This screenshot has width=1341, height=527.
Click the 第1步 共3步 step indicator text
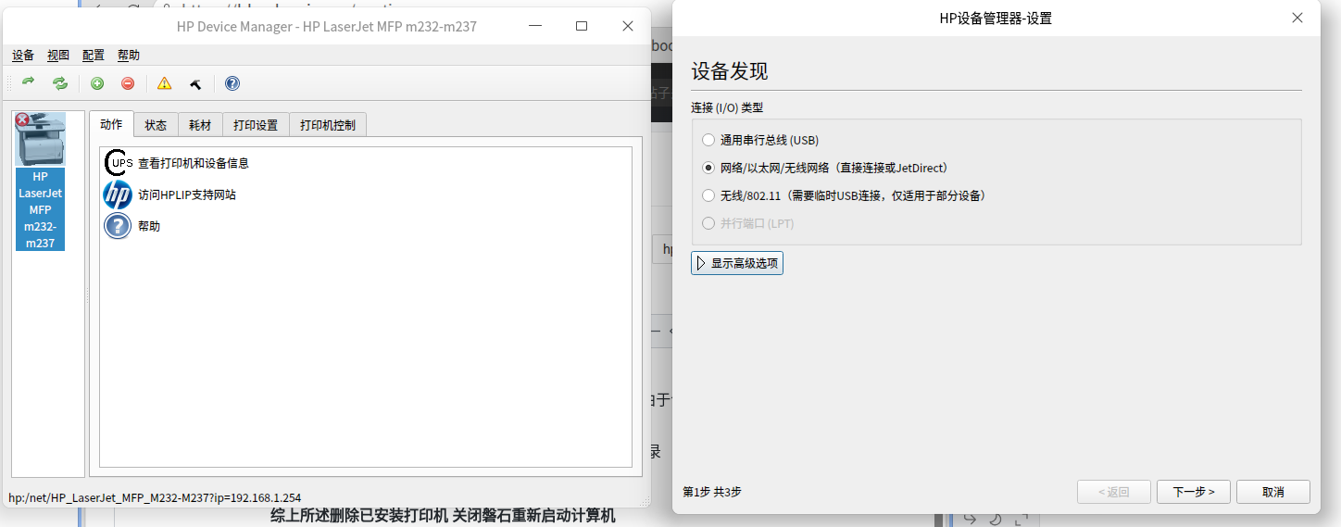click(x=712, y=492)
